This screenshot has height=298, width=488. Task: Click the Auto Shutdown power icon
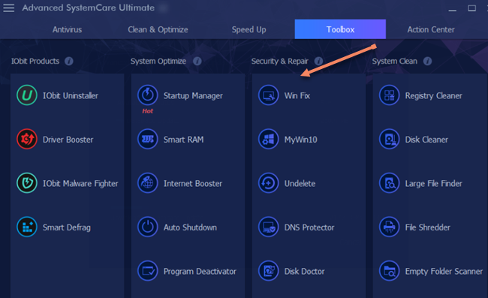click(x=147, y=227)
